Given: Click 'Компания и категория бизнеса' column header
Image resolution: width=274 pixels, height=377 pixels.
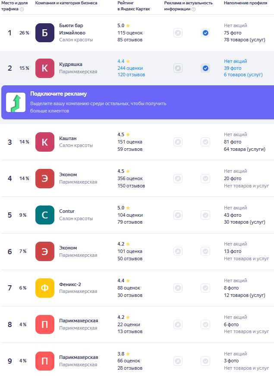Looking at the screenshot, I should [x=66, y=3].
